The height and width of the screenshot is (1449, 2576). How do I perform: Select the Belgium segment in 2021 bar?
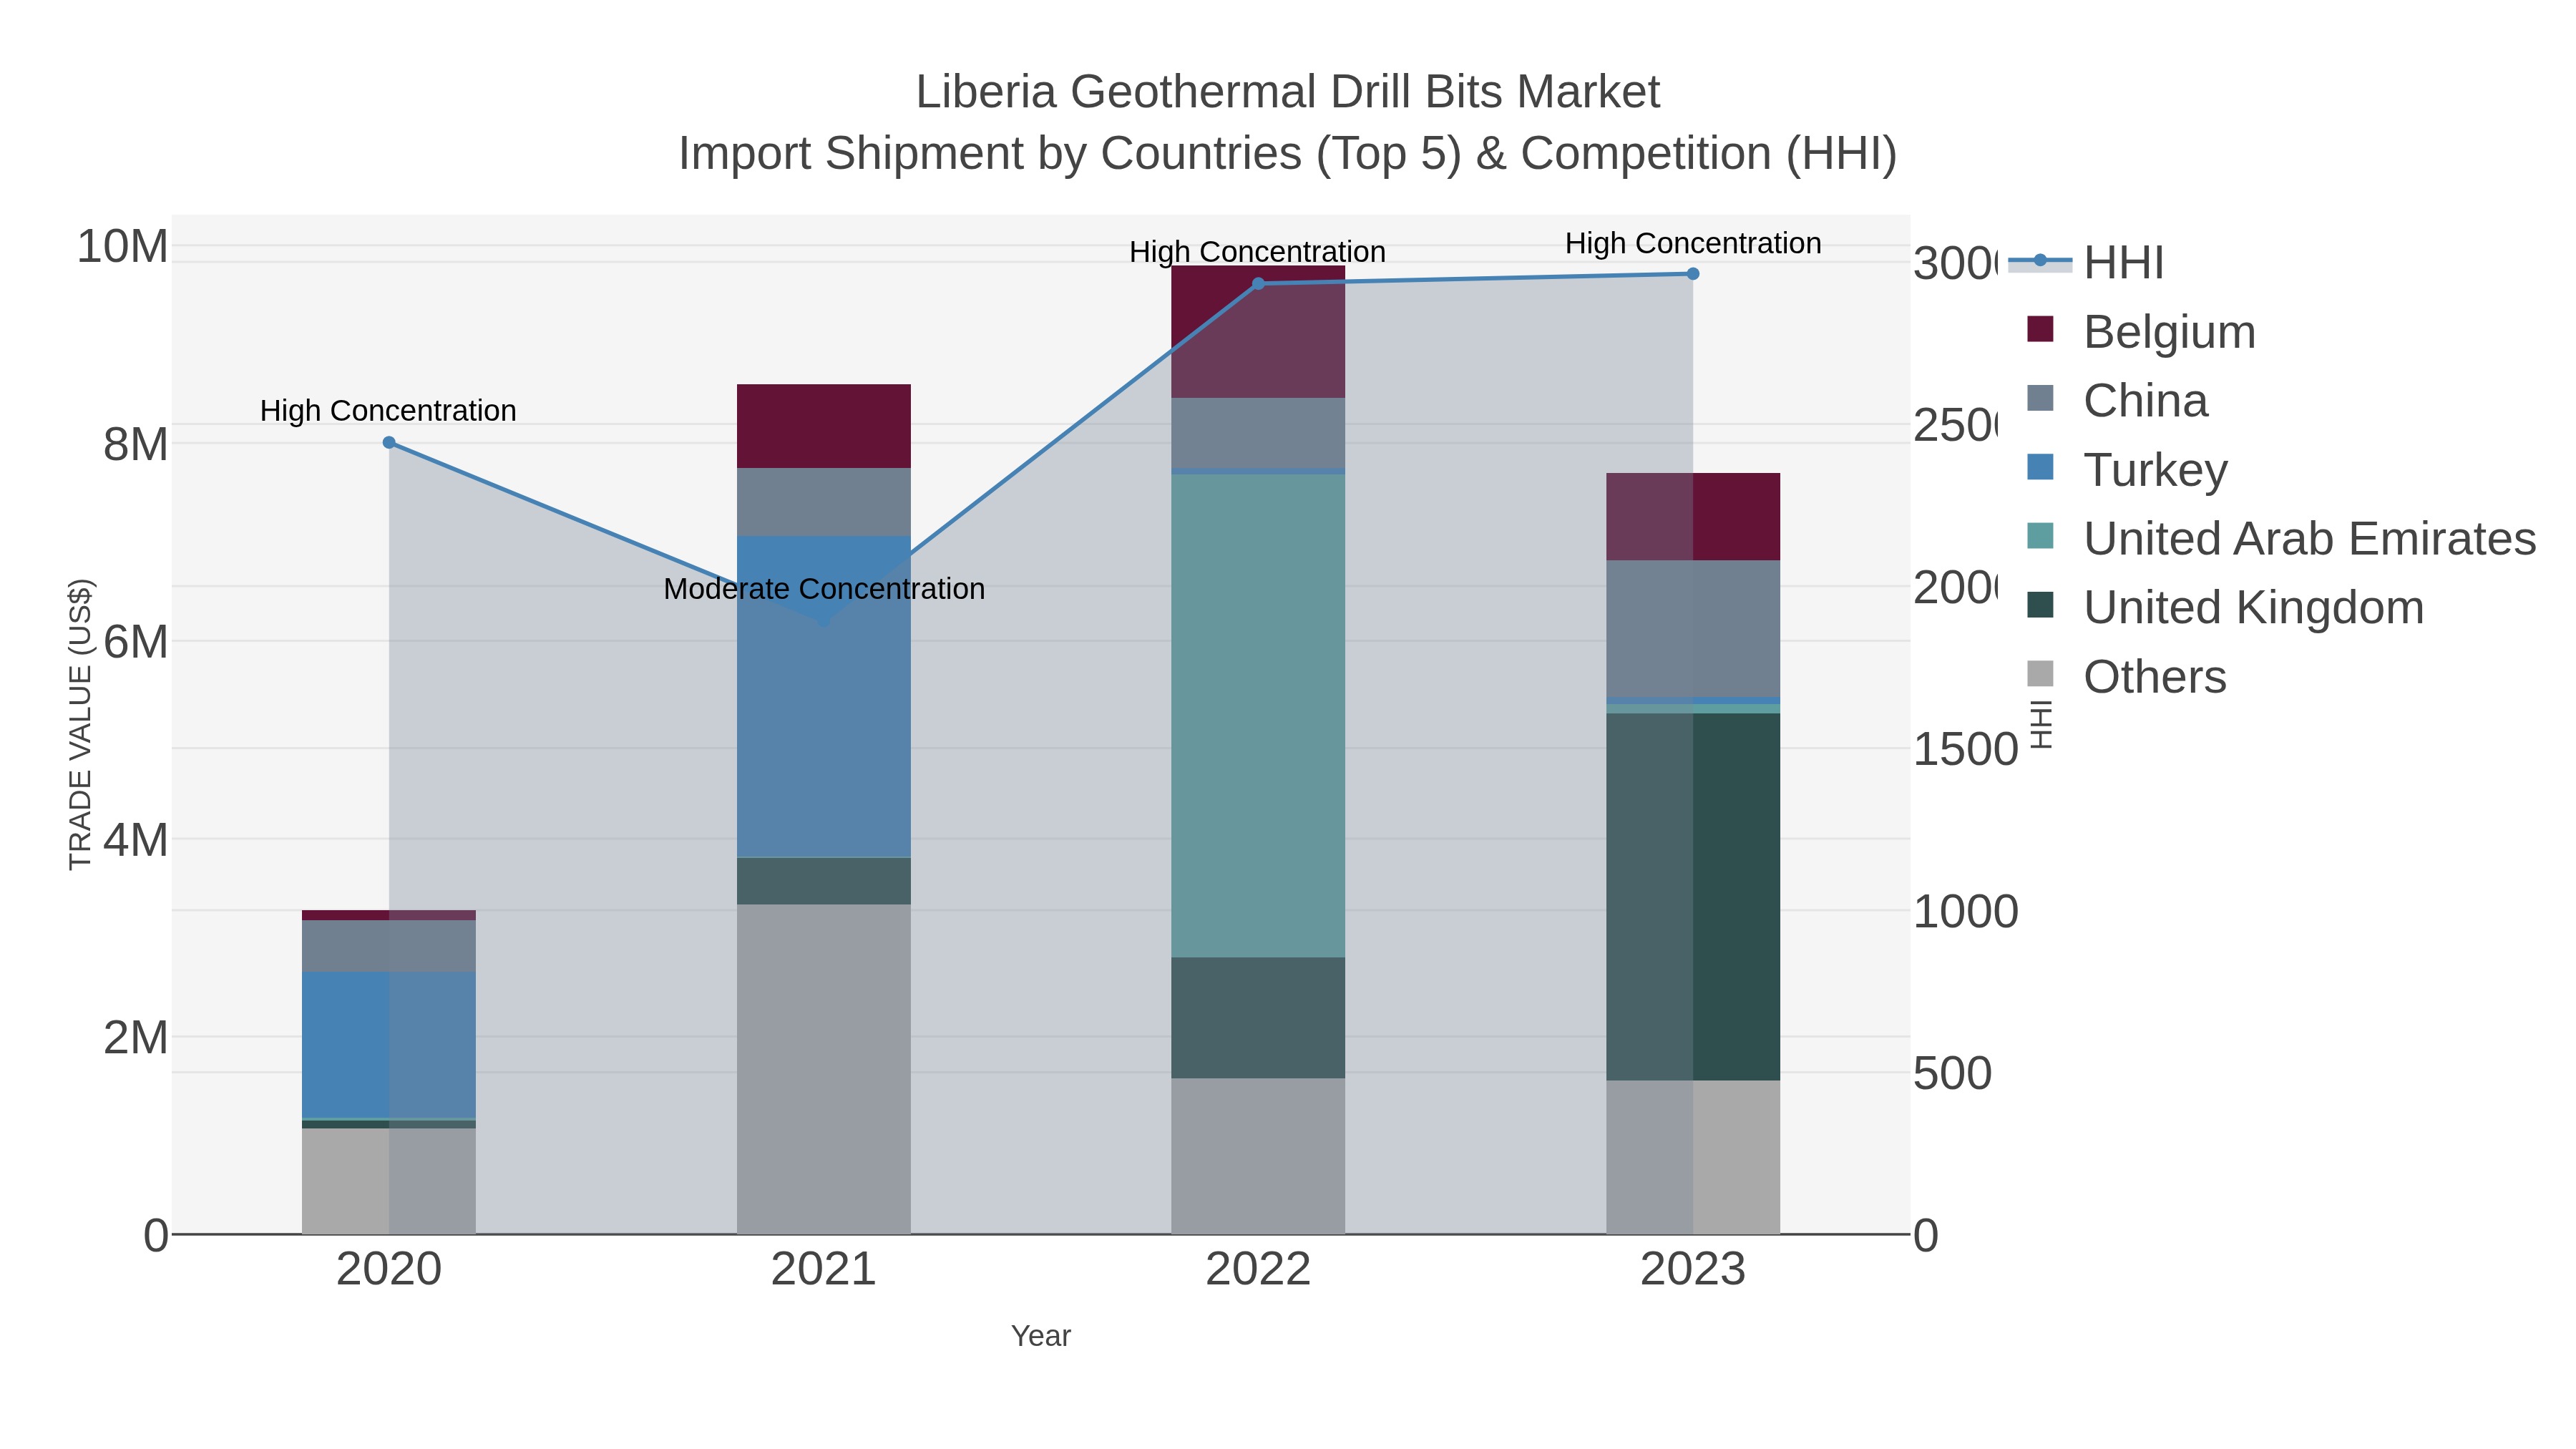pos(824,426)
